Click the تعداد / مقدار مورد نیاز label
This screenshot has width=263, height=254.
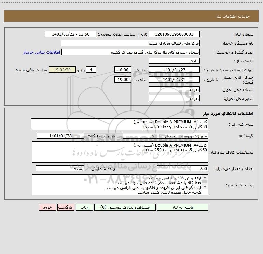[234, 169]
